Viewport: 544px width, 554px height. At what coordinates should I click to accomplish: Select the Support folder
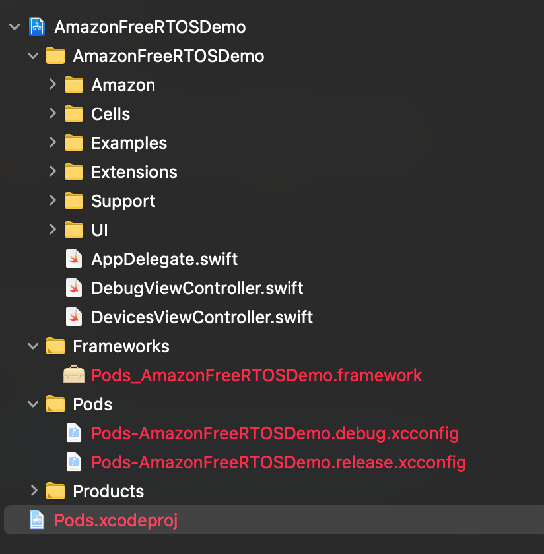pyautogui.click(x=123, y=200)
